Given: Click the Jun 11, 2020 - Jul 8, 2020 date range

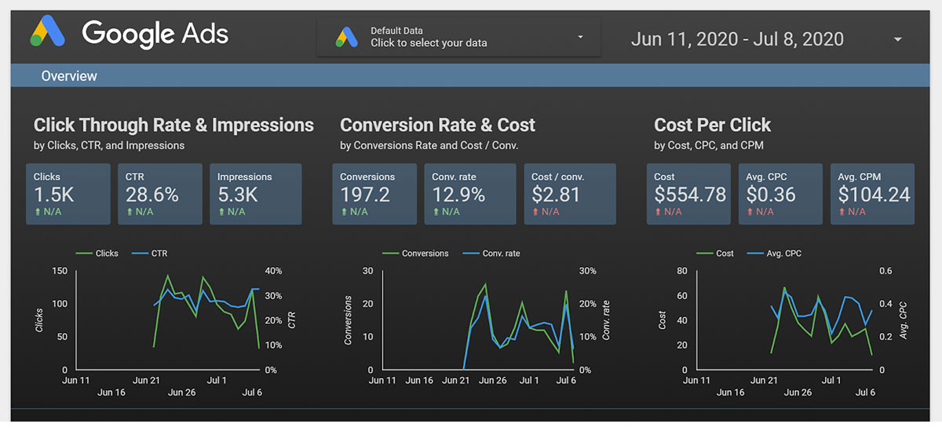Looking at the screenshot, I should click(737, 39).
